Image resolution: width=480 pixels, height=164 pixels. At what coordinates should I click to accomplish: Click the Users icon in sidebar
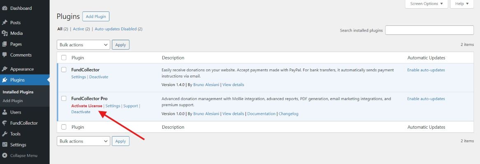tap(5, 112)
